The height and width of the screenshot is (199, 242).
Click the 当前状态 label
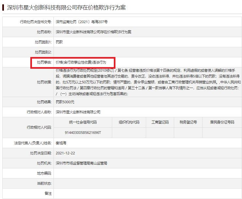(x=44, y=183)
